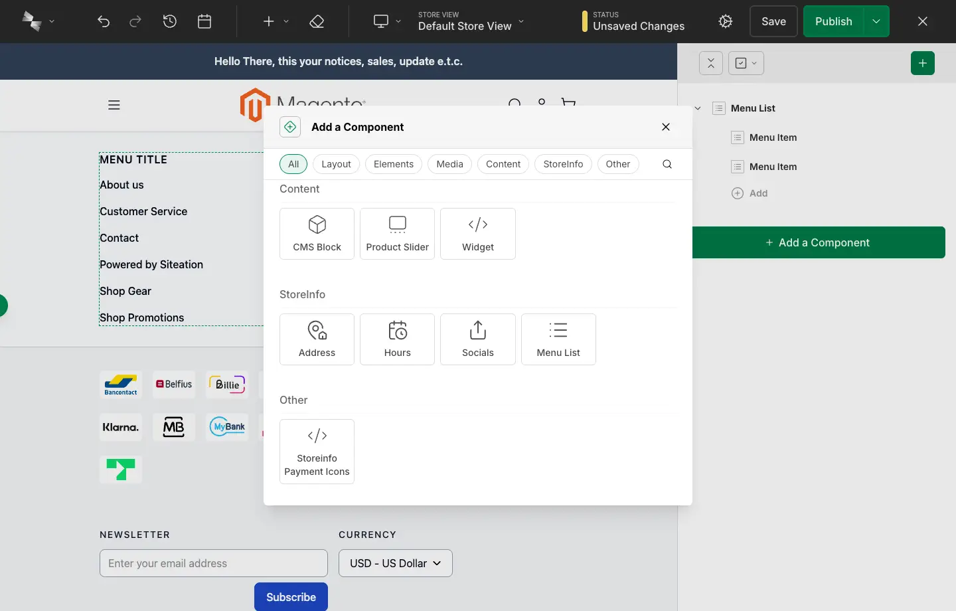Expand the Publish options dropdown arrow
This screenshot has height=611, width=956.
pyautogui.click(x=876, y=21)
